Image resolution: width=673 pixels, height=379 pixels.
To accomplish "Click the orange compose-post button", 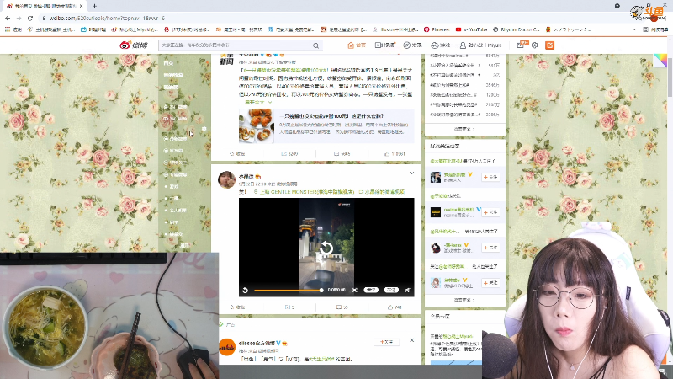I will click(549, 45).
